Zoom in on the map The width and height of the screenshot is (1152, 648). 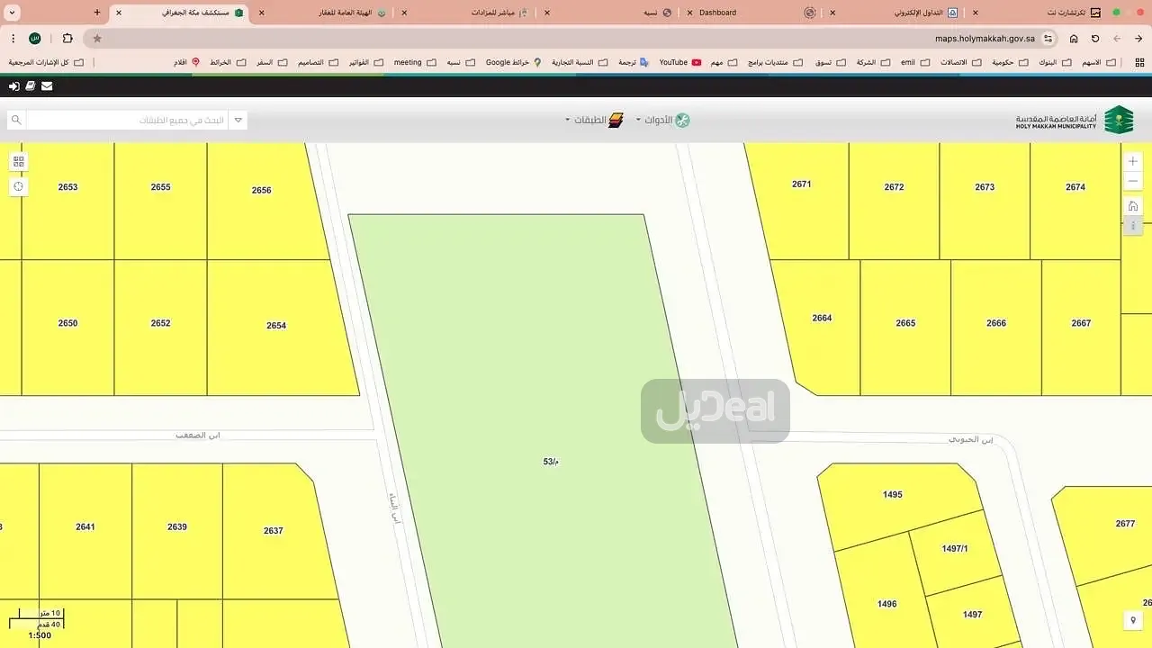click(1133, 161)
